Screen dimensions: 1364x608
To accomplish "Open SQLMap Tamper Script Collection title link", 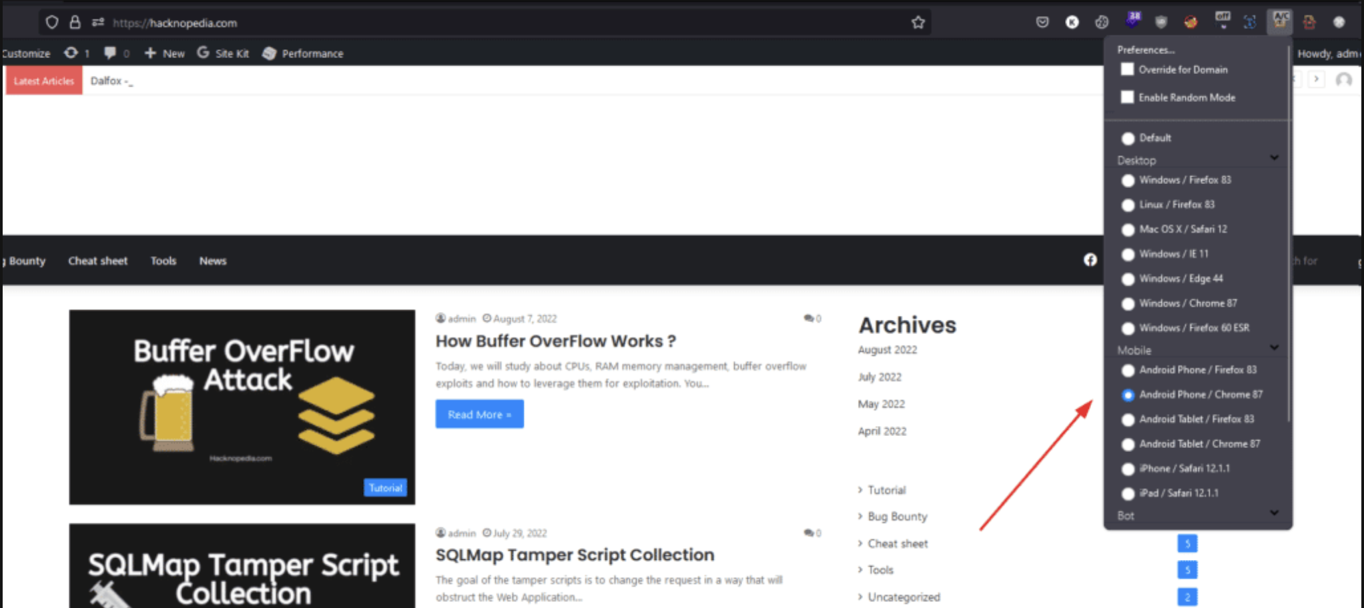I will [x=575, y=555].
